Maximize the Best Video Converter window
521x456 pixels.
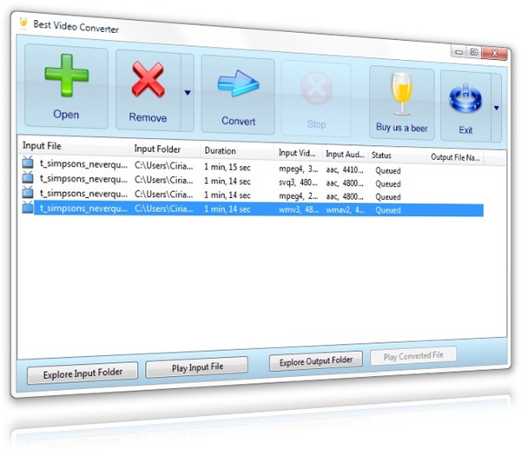(474, 52)
